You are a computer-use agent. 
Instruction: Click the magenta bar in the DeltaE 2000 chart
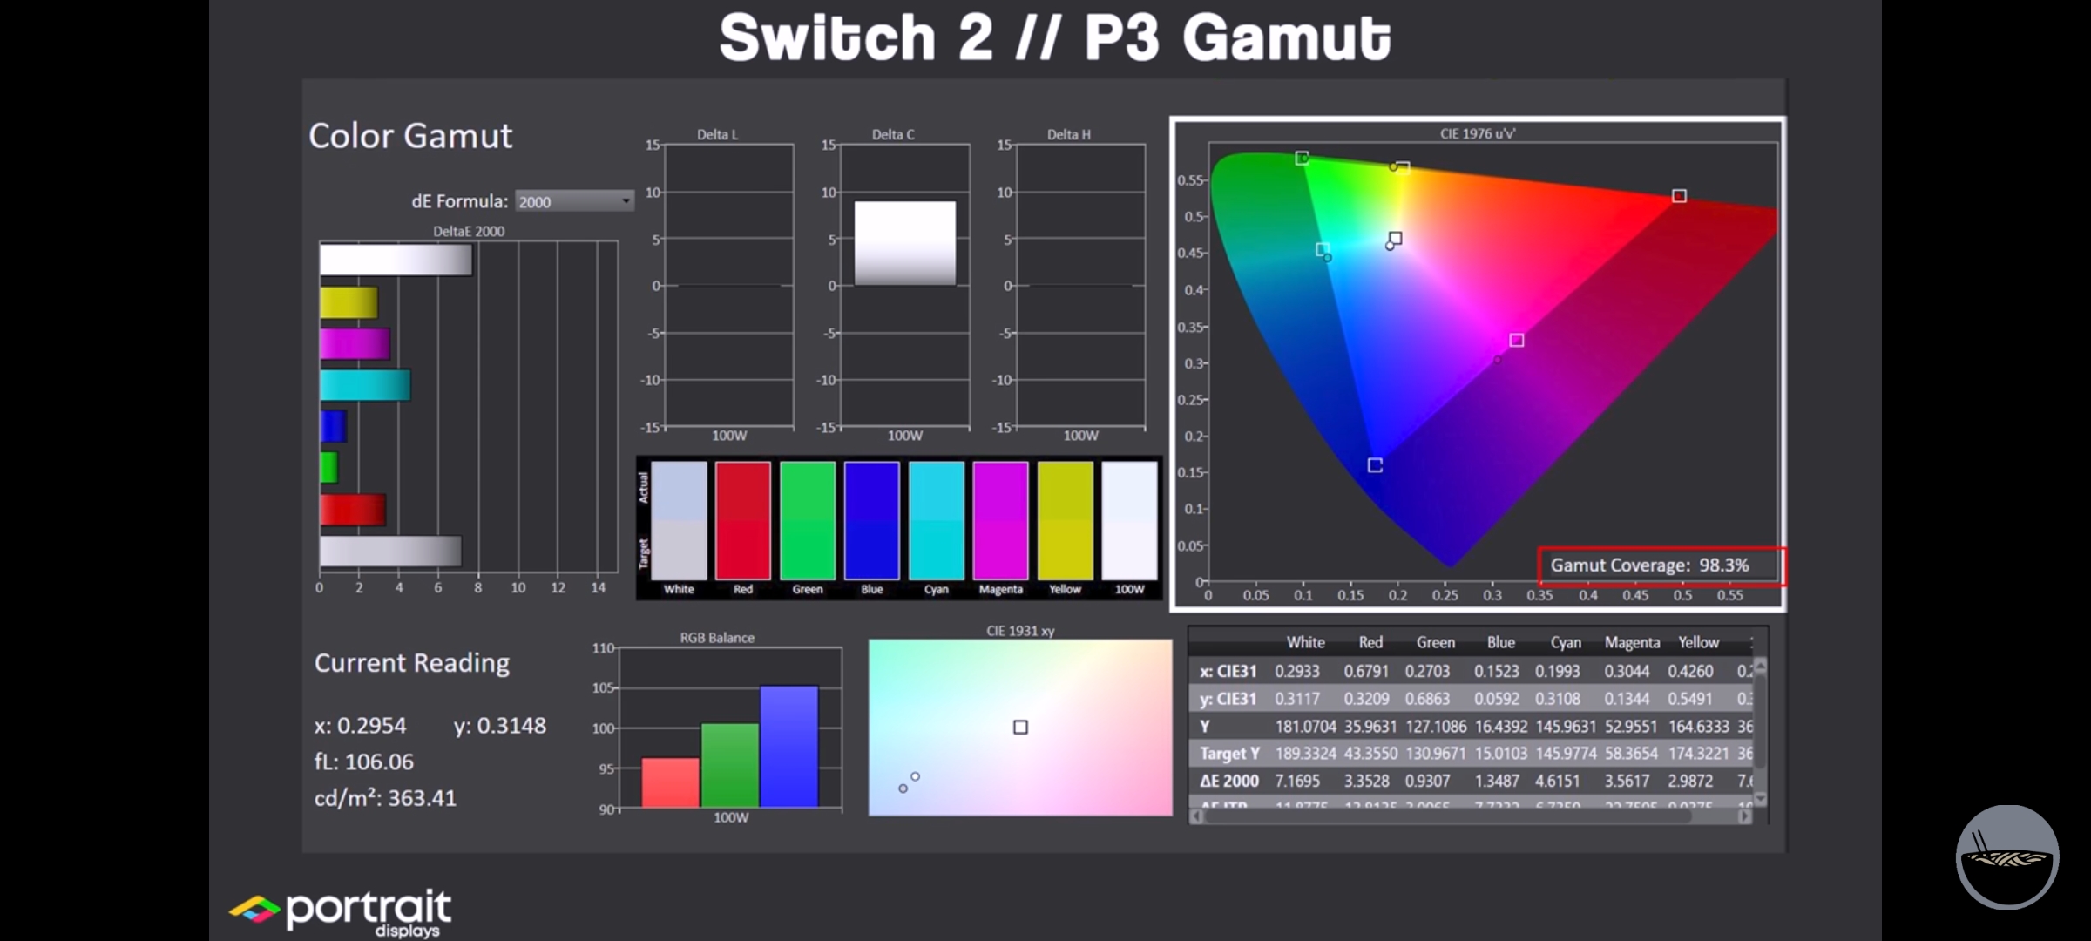coord(355,343)
